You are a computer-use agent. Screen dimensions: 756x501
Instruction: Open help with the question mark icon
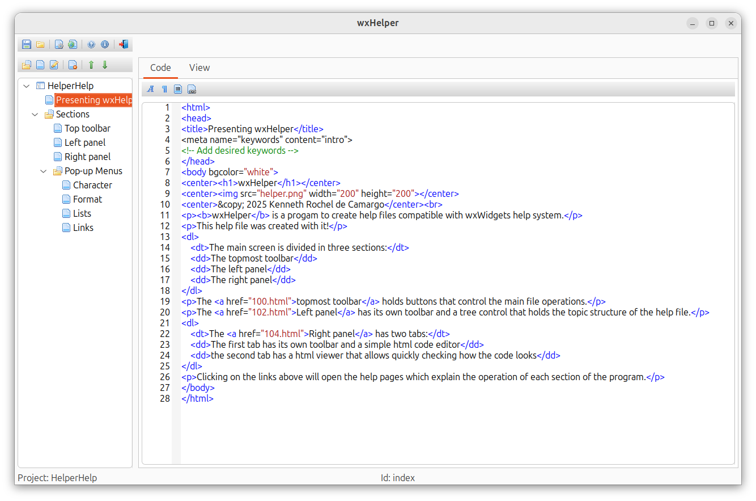91,44
